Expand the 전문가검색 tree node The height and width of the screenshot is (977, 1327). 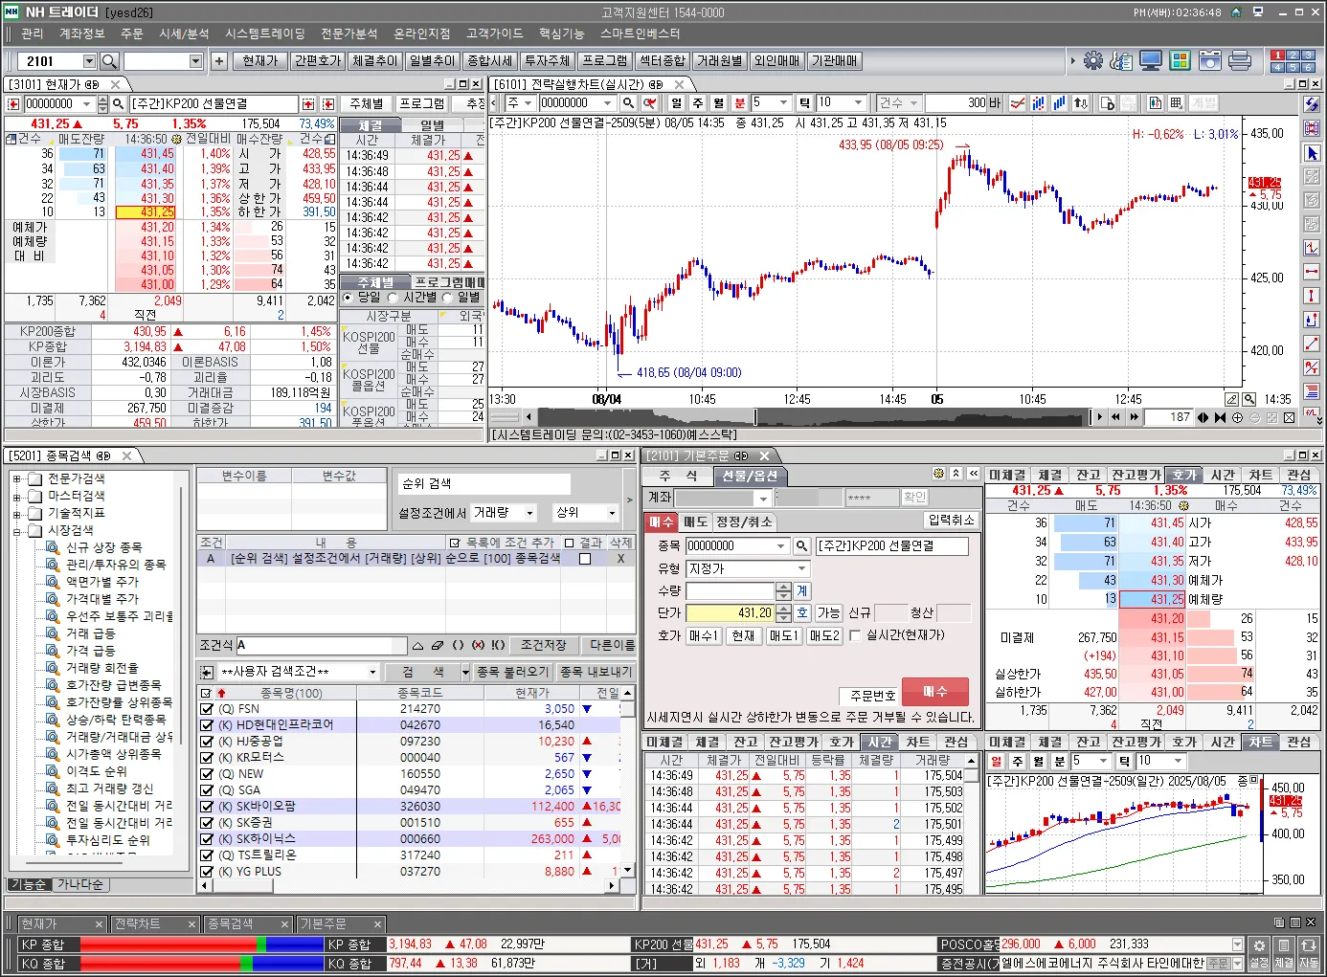[x=16, y=478]
